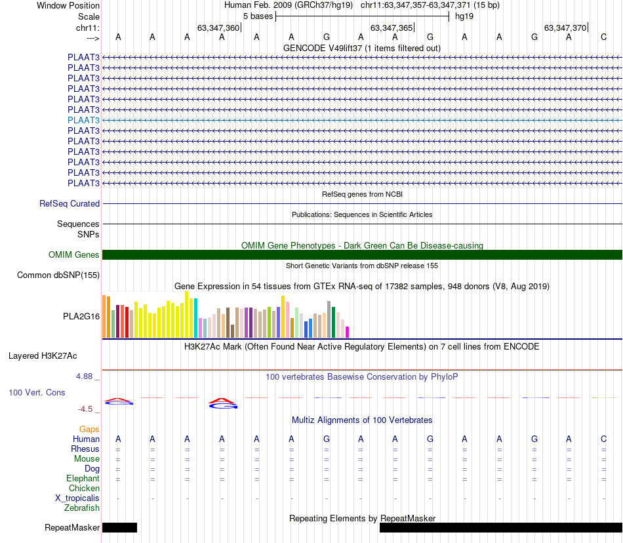
Task: Click the magenta bar ending the GTEx chart
Action: point(348,332)
